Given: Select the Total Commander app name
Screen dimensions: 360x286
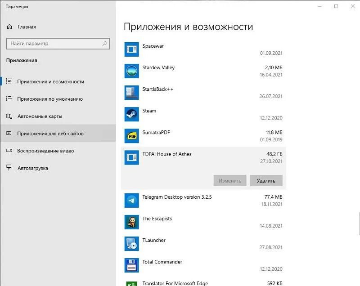Looking at the screenshot, I should pos(162,262).
